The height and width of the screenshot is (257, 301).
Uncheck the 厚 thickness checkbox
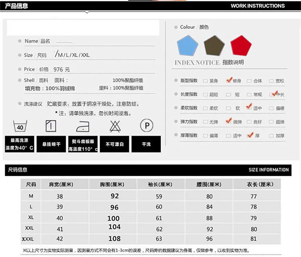pos(250,135)
